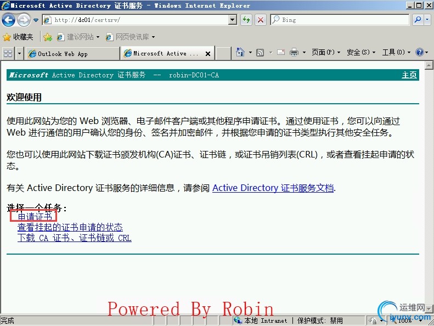Viewport: 434px width, 326px height.
Task: Refresh the page with the green arrows icon
Action: click(x=246, y=20)
